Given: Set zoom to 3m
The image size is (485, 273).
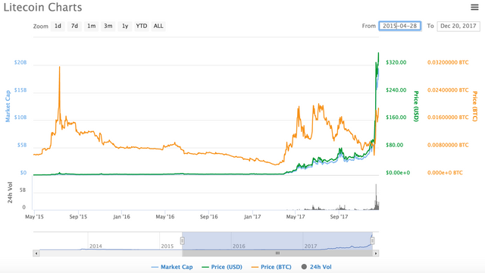Looking at the screenshot, I should click(108, 26).
